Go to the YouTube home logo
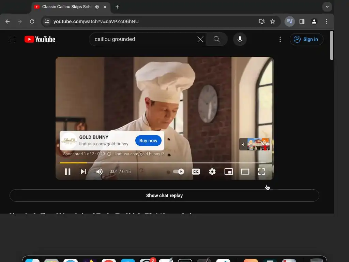This screenshot has height=262, width=349. click(x=40, y=39)
